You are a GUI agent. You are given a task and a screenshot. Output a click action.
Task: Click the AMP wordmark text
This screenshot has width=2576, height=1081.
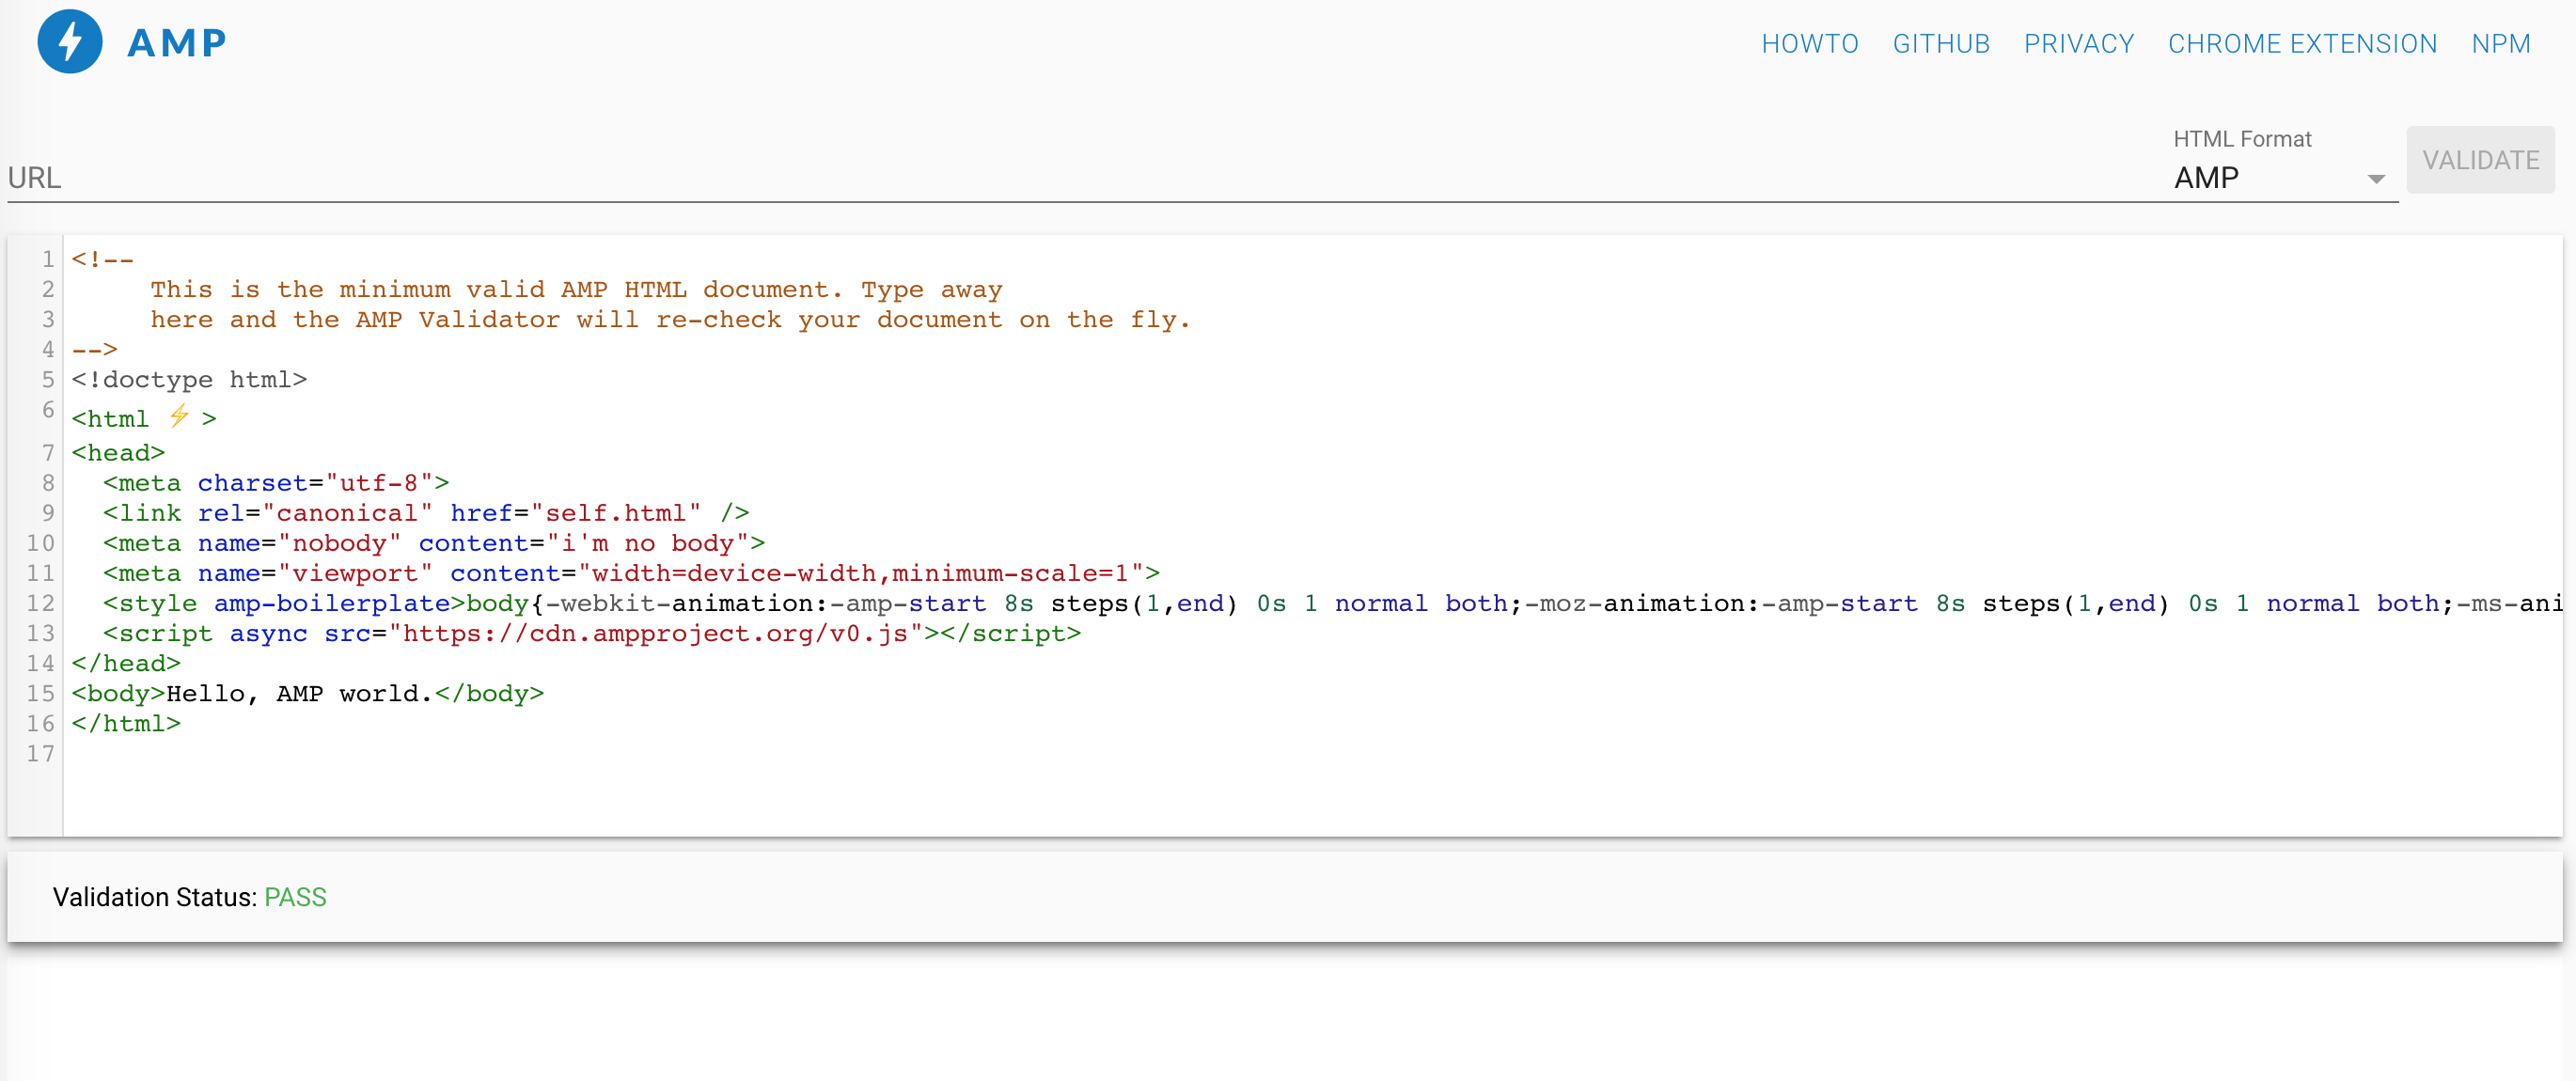(177, 43)
